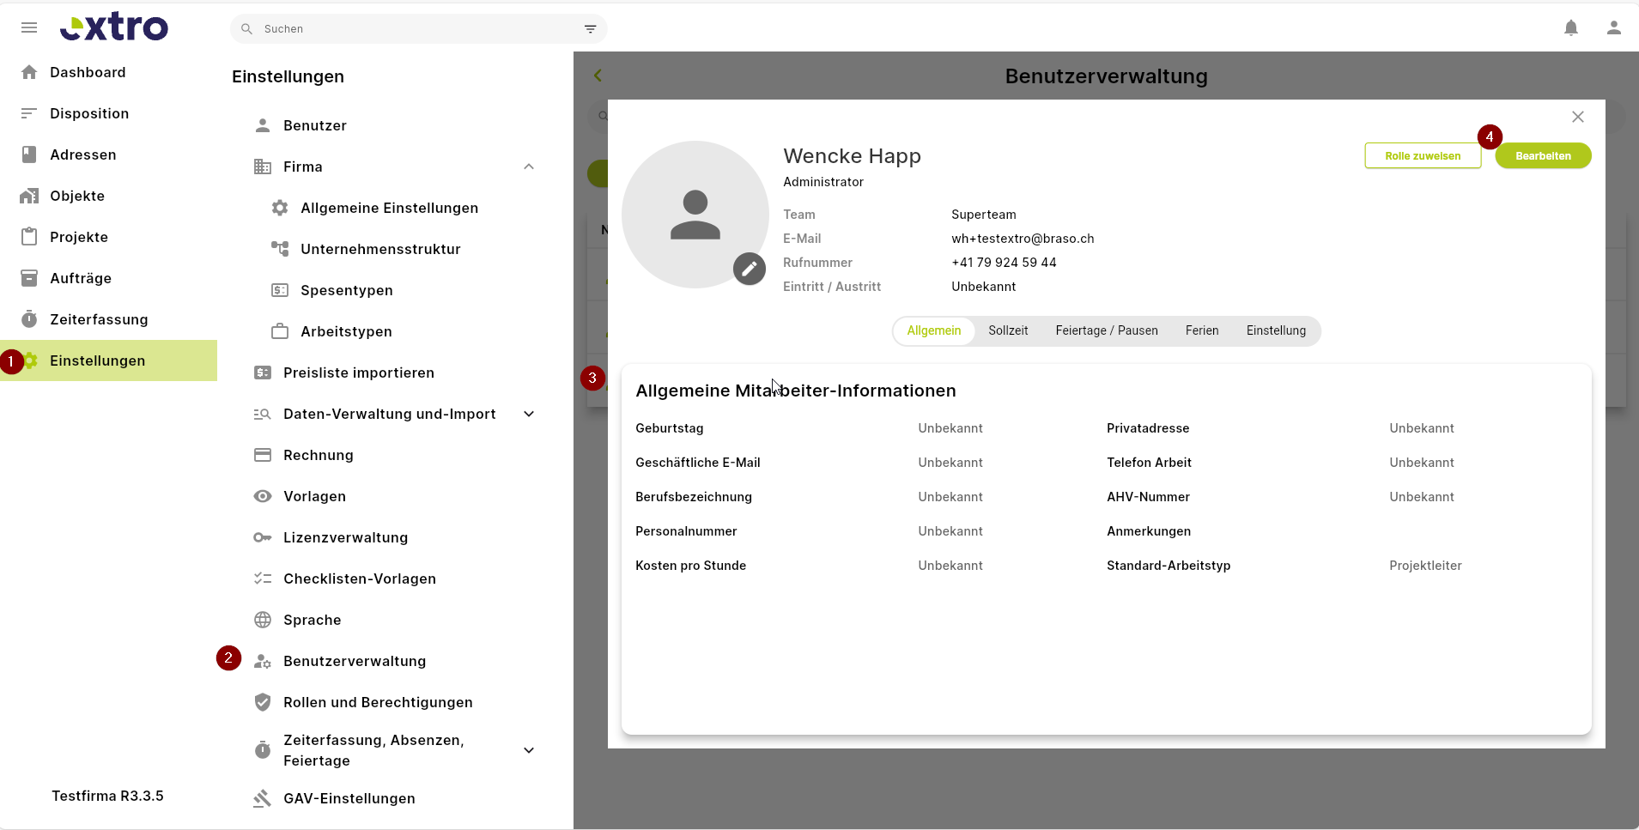Click the profile avatar placeholder
The width and height of the screenshot is (1639, 830).
(695, 215)
